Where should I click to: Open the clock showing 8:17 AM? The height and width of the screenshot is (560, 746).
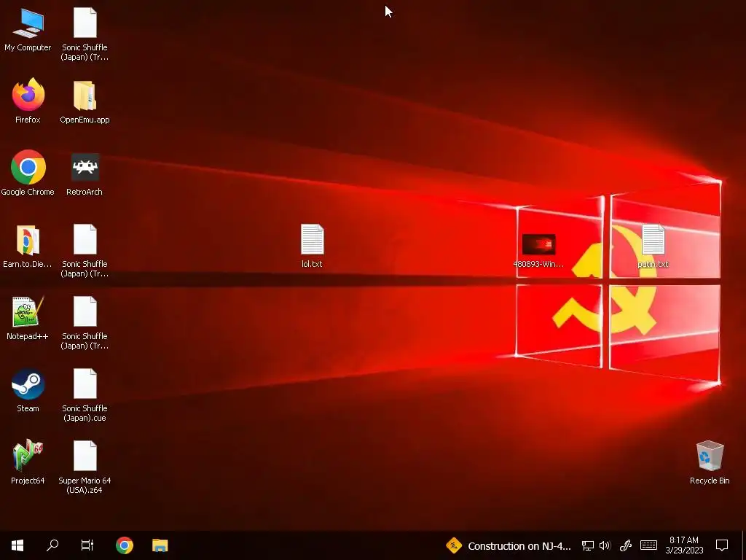point(684,545)
